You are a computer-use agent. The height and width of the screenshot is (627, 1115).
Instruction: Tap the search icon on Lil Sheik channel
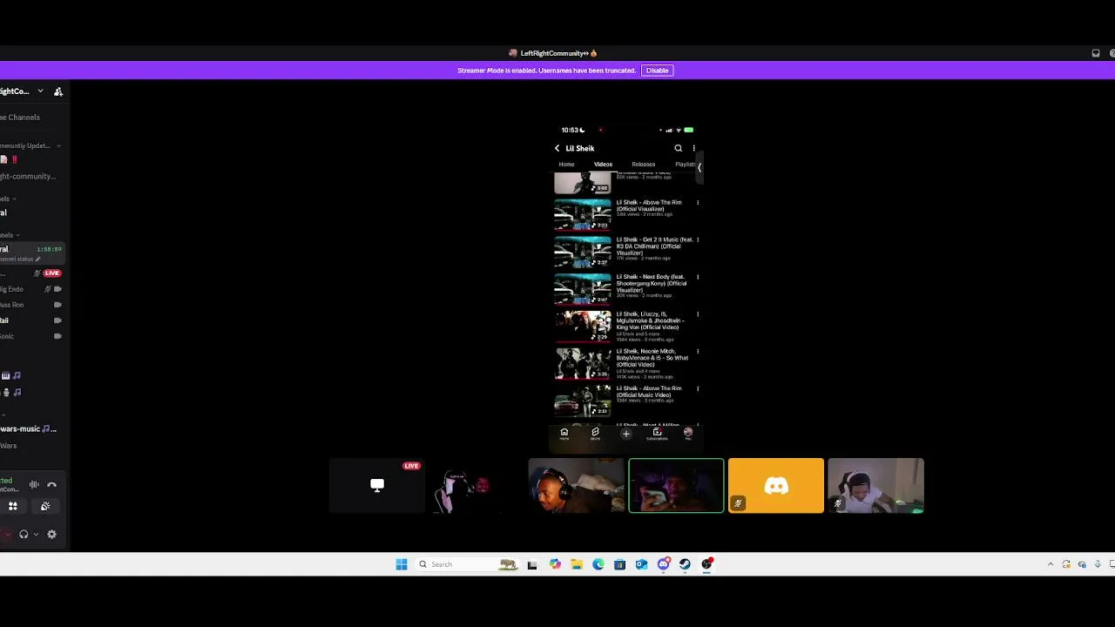click(679, 149)
